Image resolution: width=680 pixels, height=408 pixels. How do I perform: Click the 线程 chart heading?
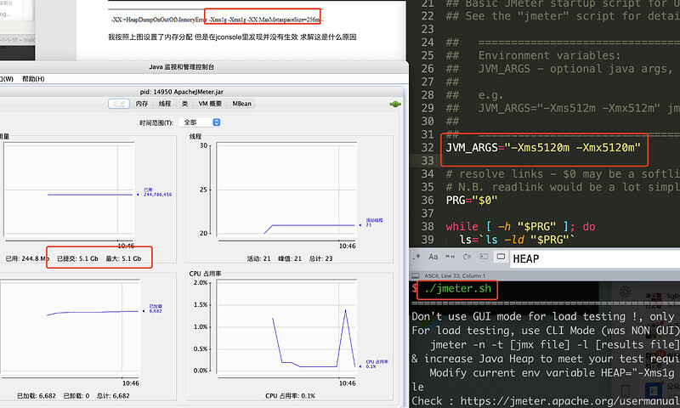click(x=195, y=136)
